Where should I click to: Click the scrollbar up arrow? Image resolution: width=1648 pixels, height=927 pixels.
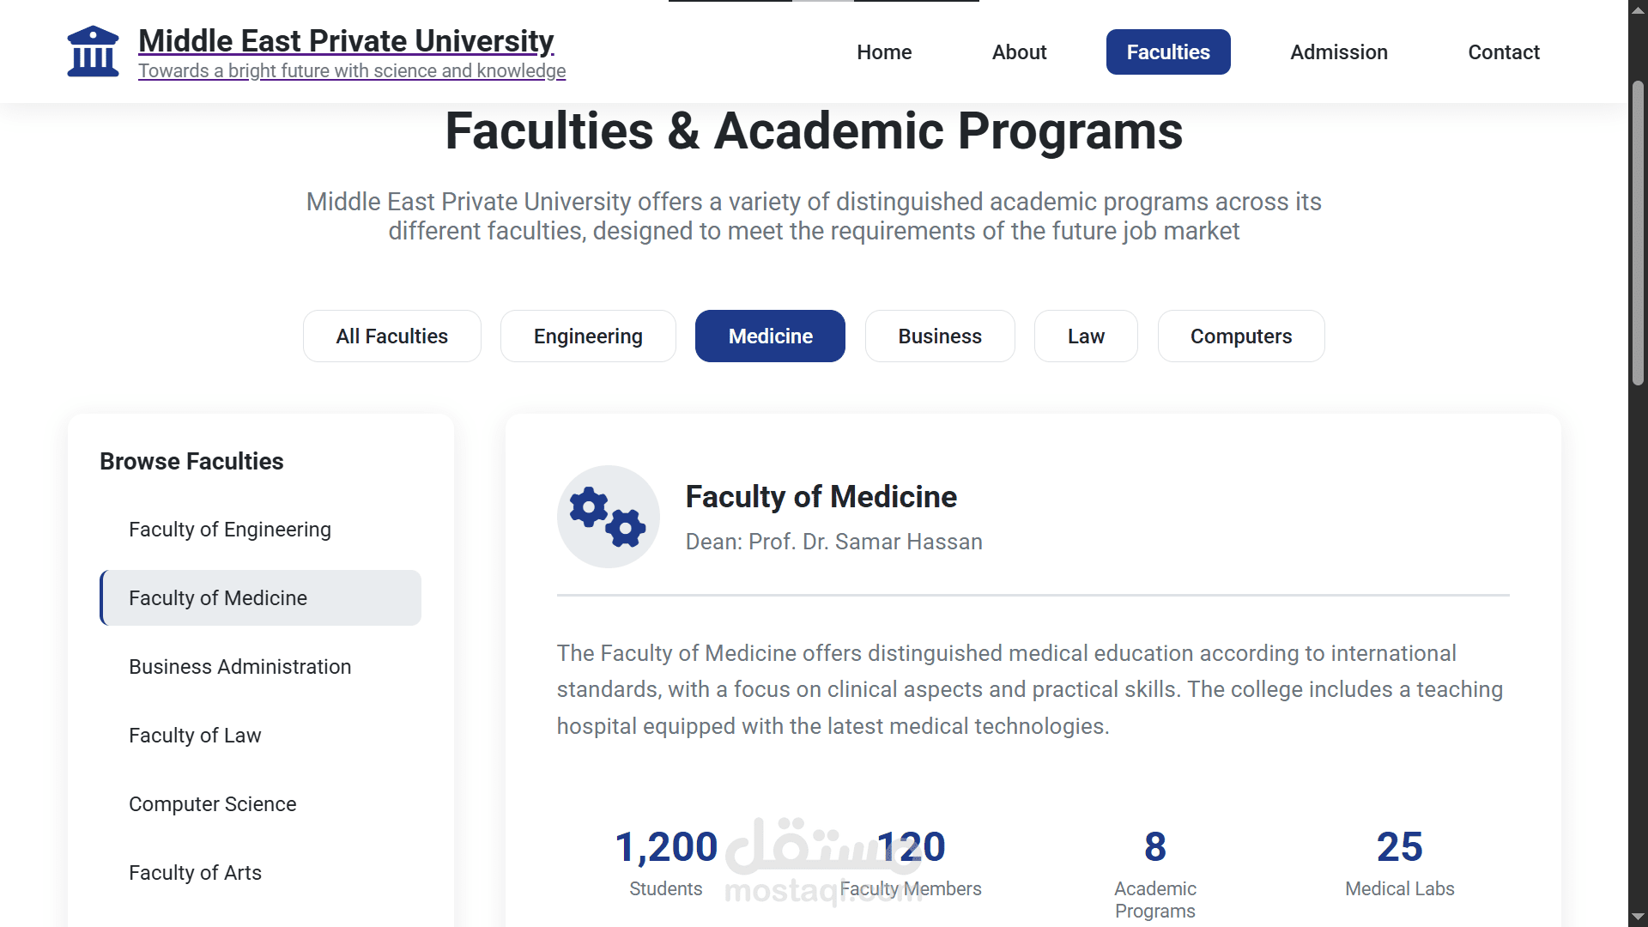point(1638,10)
